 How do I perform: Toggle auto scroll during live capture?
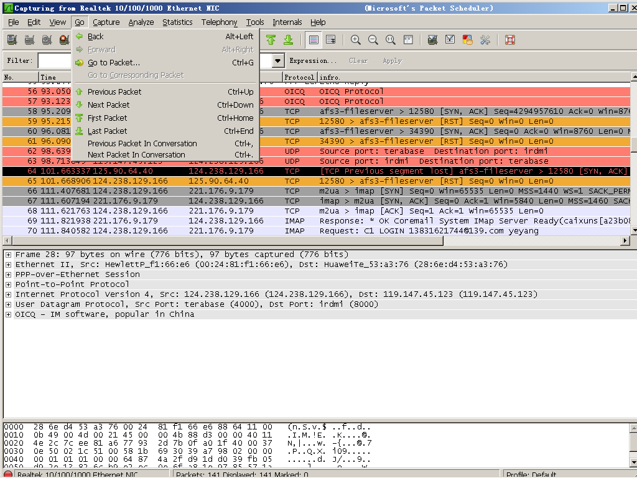point(331,40)
